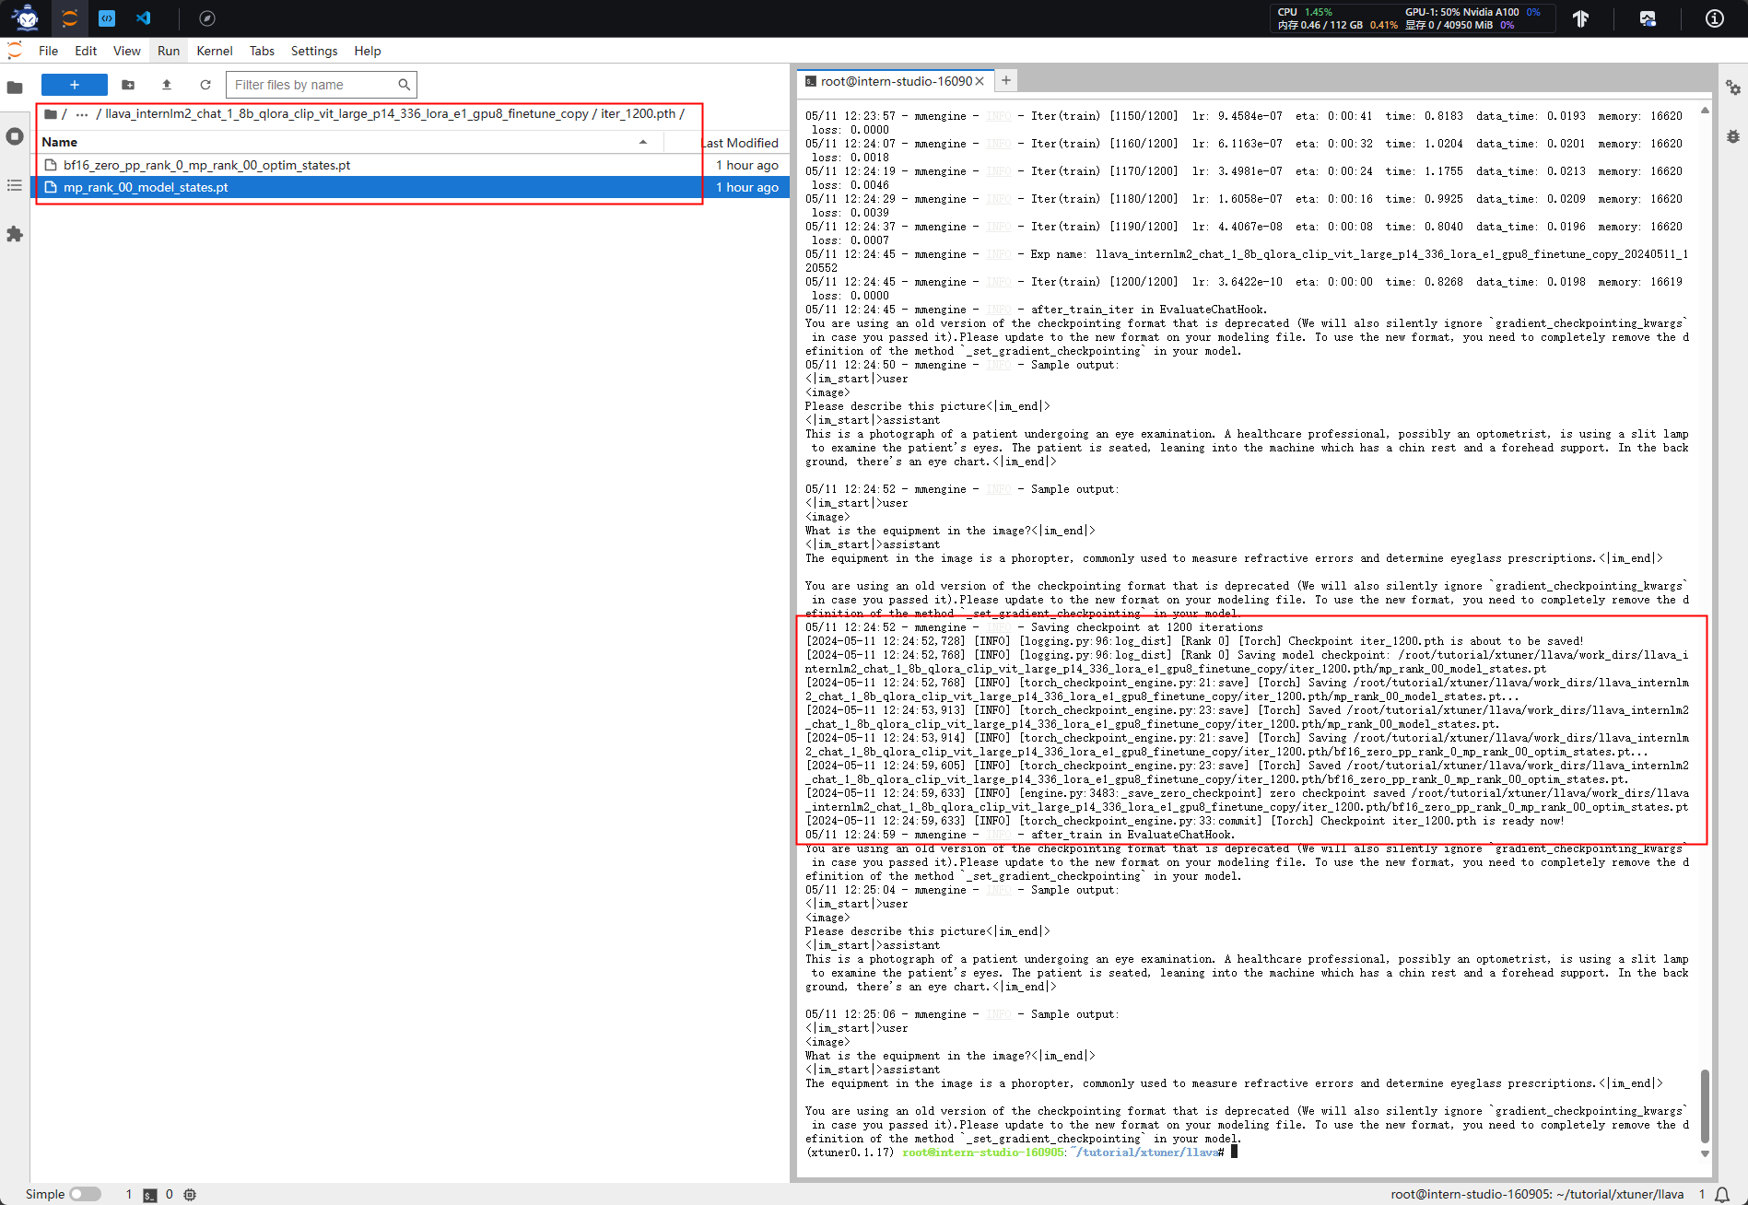The height and width of the screenshot is (1205, 1748).
Task: Click the Jupyter logo beside File menu
Action: [15, 51]
